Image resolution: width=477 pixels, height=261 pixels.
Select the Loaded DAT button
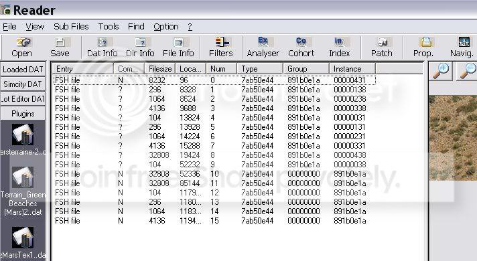click(x=23, y=70)
